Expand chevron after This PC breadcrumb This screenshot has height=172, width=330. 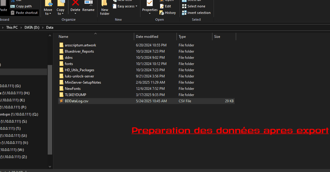tap(21, 27)
